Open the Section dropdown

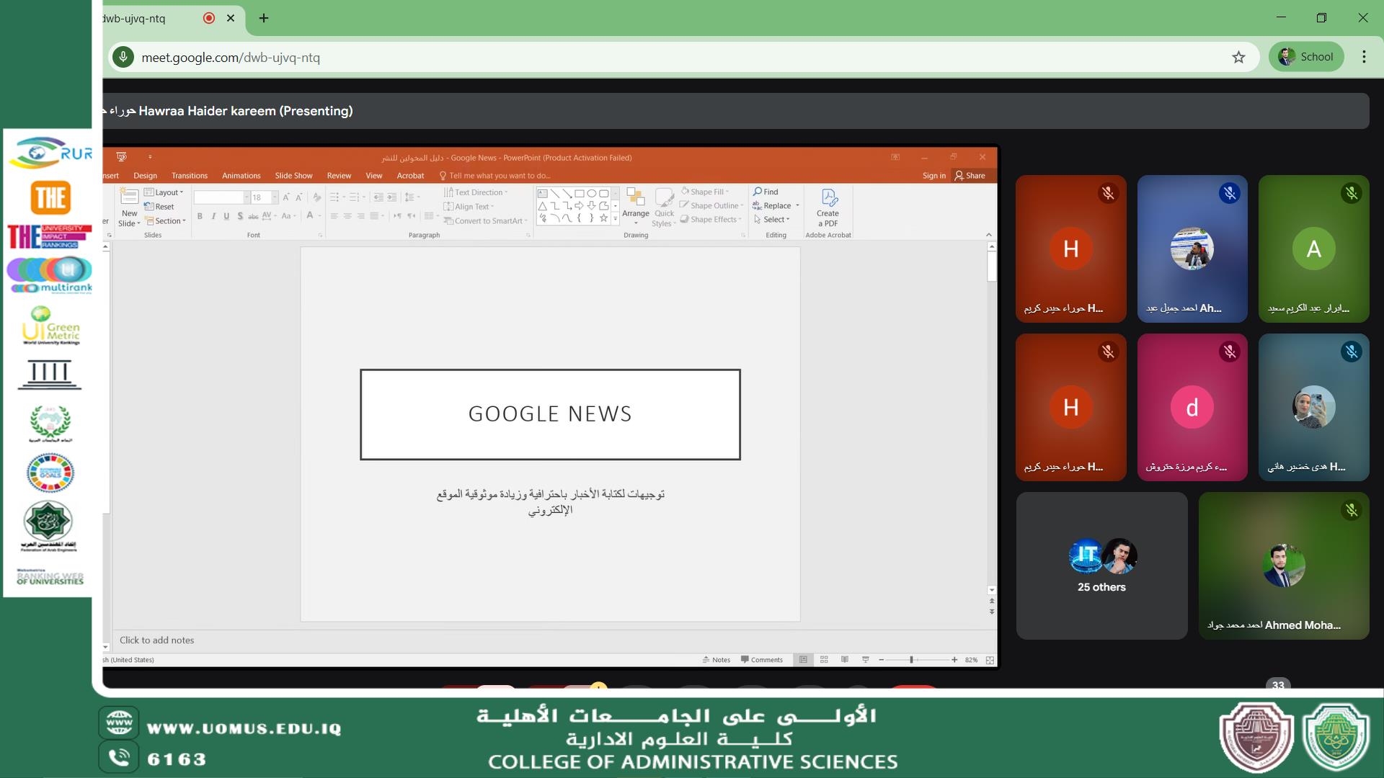pyautogui.click(x=166, y=221)
